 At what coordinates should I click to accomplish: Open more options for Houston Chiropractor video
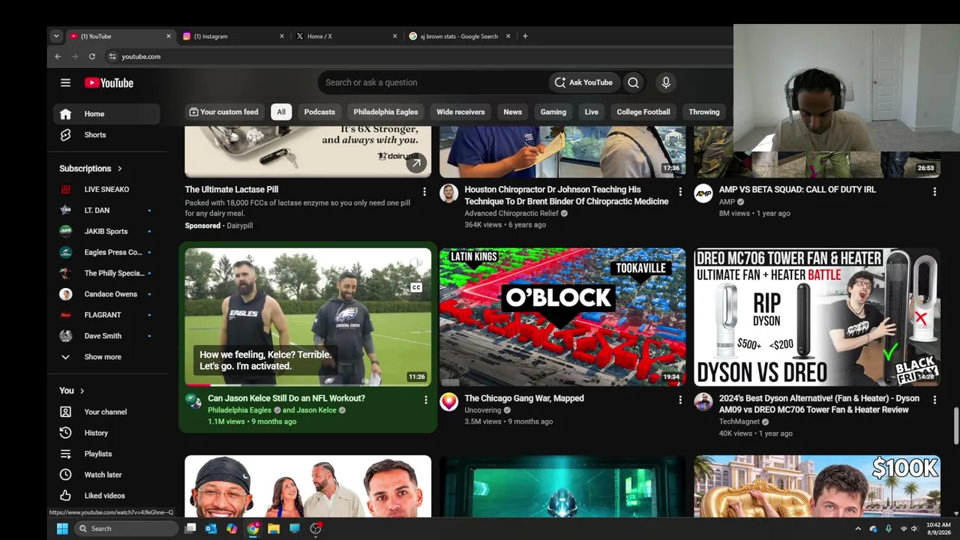[680, 191]
